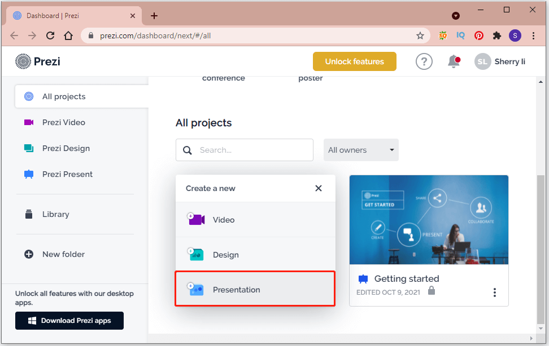The image size is (549, 346).
Task: Click the presentation type icon beside Getting started
Action: click(363, 279)
